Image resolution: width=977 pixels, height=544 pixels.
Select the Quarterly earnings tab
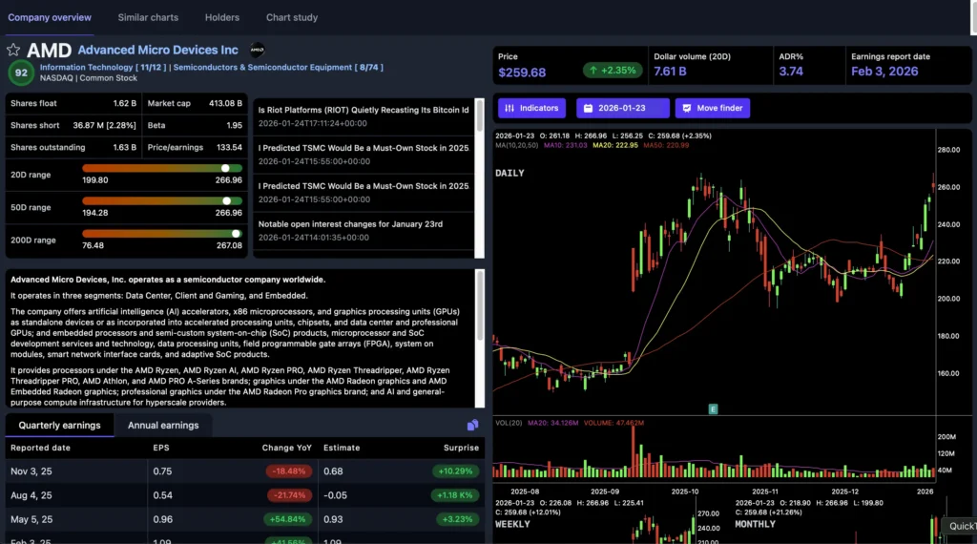point(59,425)
